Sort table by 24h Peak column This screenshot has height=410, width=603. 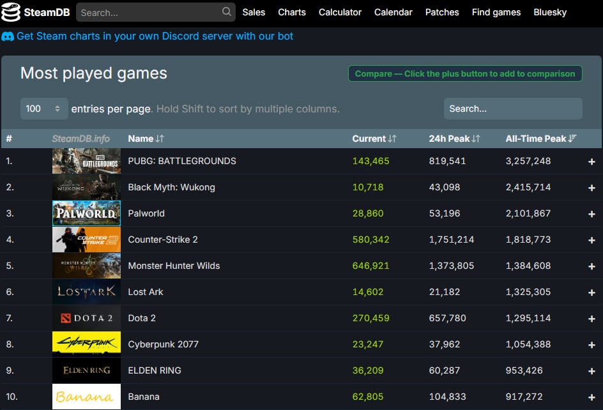pos(455,139)
